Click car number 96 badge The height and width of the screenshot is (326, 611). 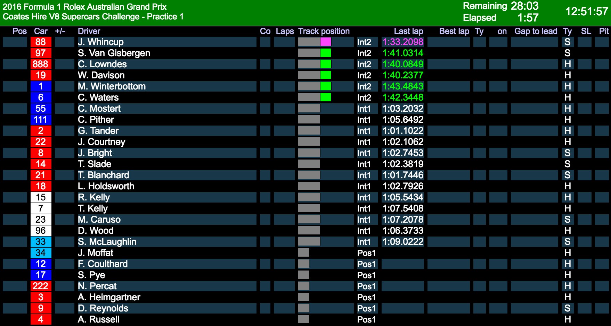[41, 231]
